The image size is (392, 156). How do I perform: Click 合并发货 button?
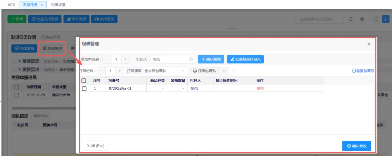coord(77,19)
